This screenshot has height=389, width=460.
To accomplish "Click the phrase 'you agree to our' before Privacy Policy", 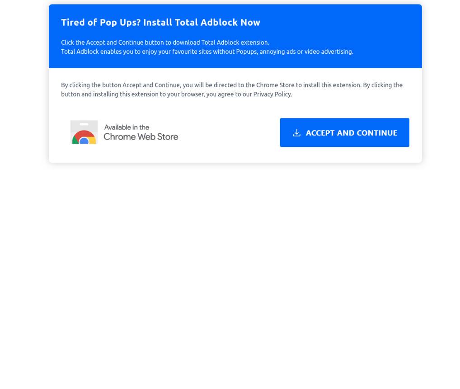I will [x=229, y=94].
